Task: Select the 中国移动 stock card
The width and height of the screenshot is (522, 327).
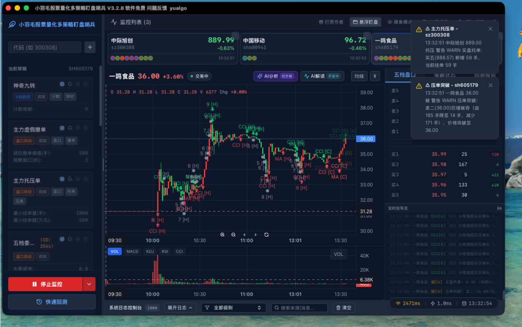Action: (x=304, y=48)
